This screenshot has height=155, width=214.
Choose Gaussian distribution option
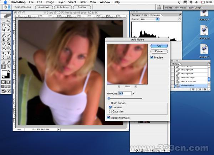[110, 111]
